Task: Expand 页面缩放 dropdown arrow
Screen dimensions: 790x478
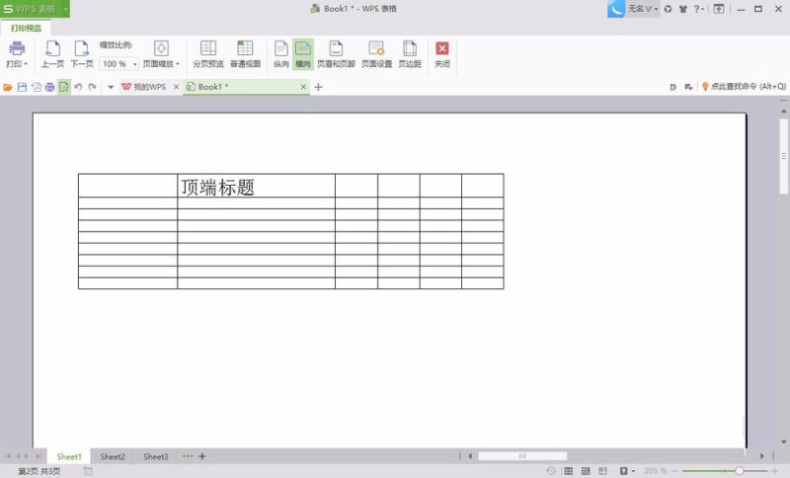Action: click(178, 64)
